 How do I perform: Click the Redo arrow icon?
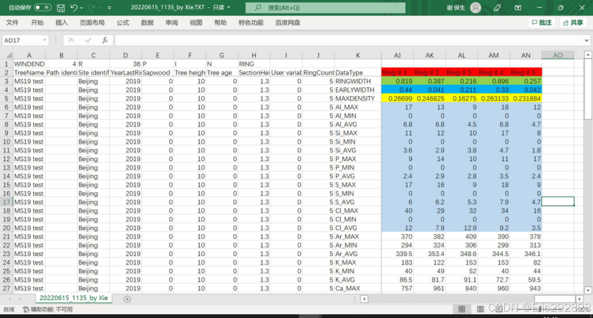pos(92,7)
